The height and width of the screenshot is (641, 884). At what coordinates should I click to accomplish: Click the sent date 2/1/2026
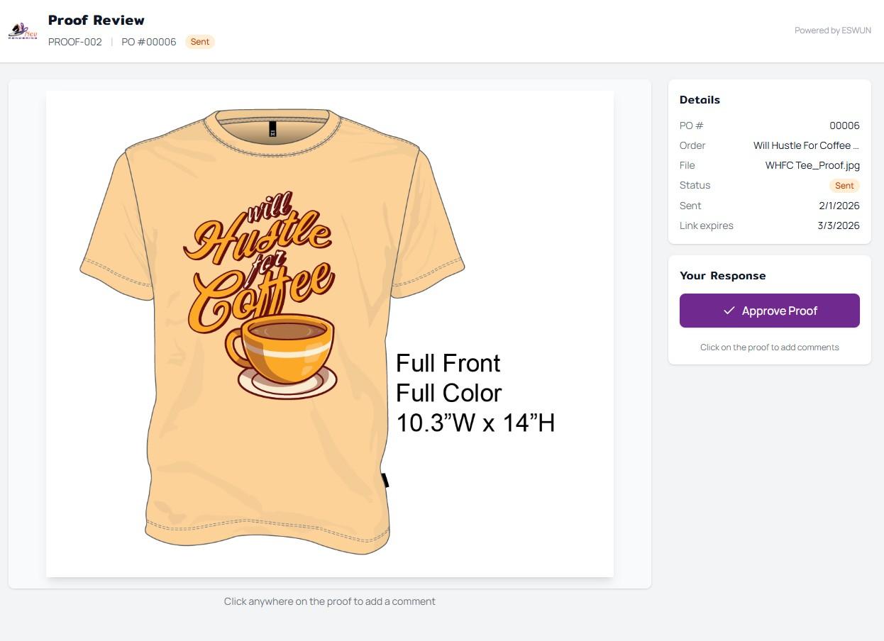pyautogui.click(x=839, y=206)
